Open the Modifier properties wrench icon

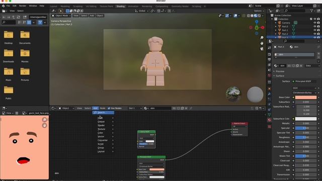pos(270,94)
